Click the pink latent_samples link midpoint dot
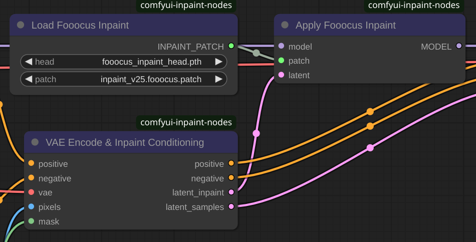The height and width of the screenshot is (242, 476). 370,148
